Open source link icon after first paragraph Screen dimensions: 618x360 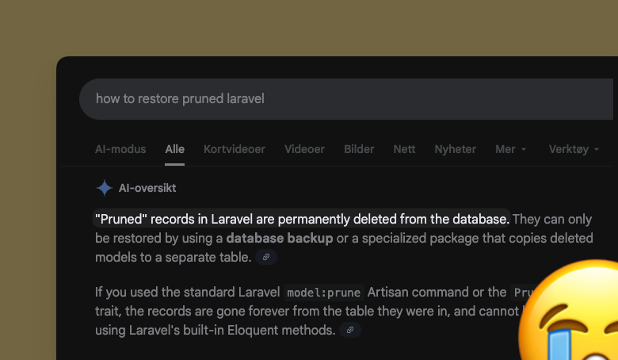(266, 257)
